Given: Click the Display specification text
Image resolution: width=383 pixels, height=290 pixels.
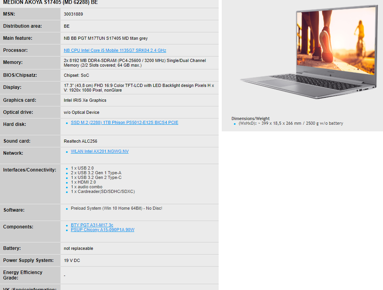Looking at the screenshot, I should click(x=139, y=87).
